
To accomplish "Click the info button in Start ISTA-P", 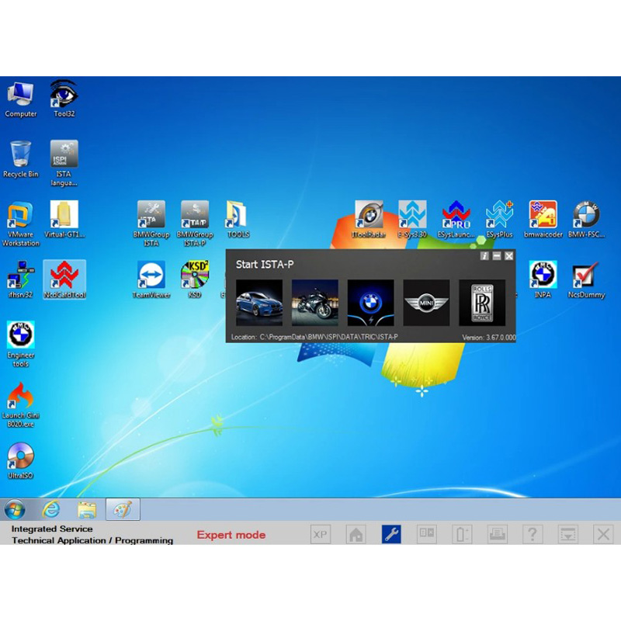I will pyautogui.click(x=484, y=256).
